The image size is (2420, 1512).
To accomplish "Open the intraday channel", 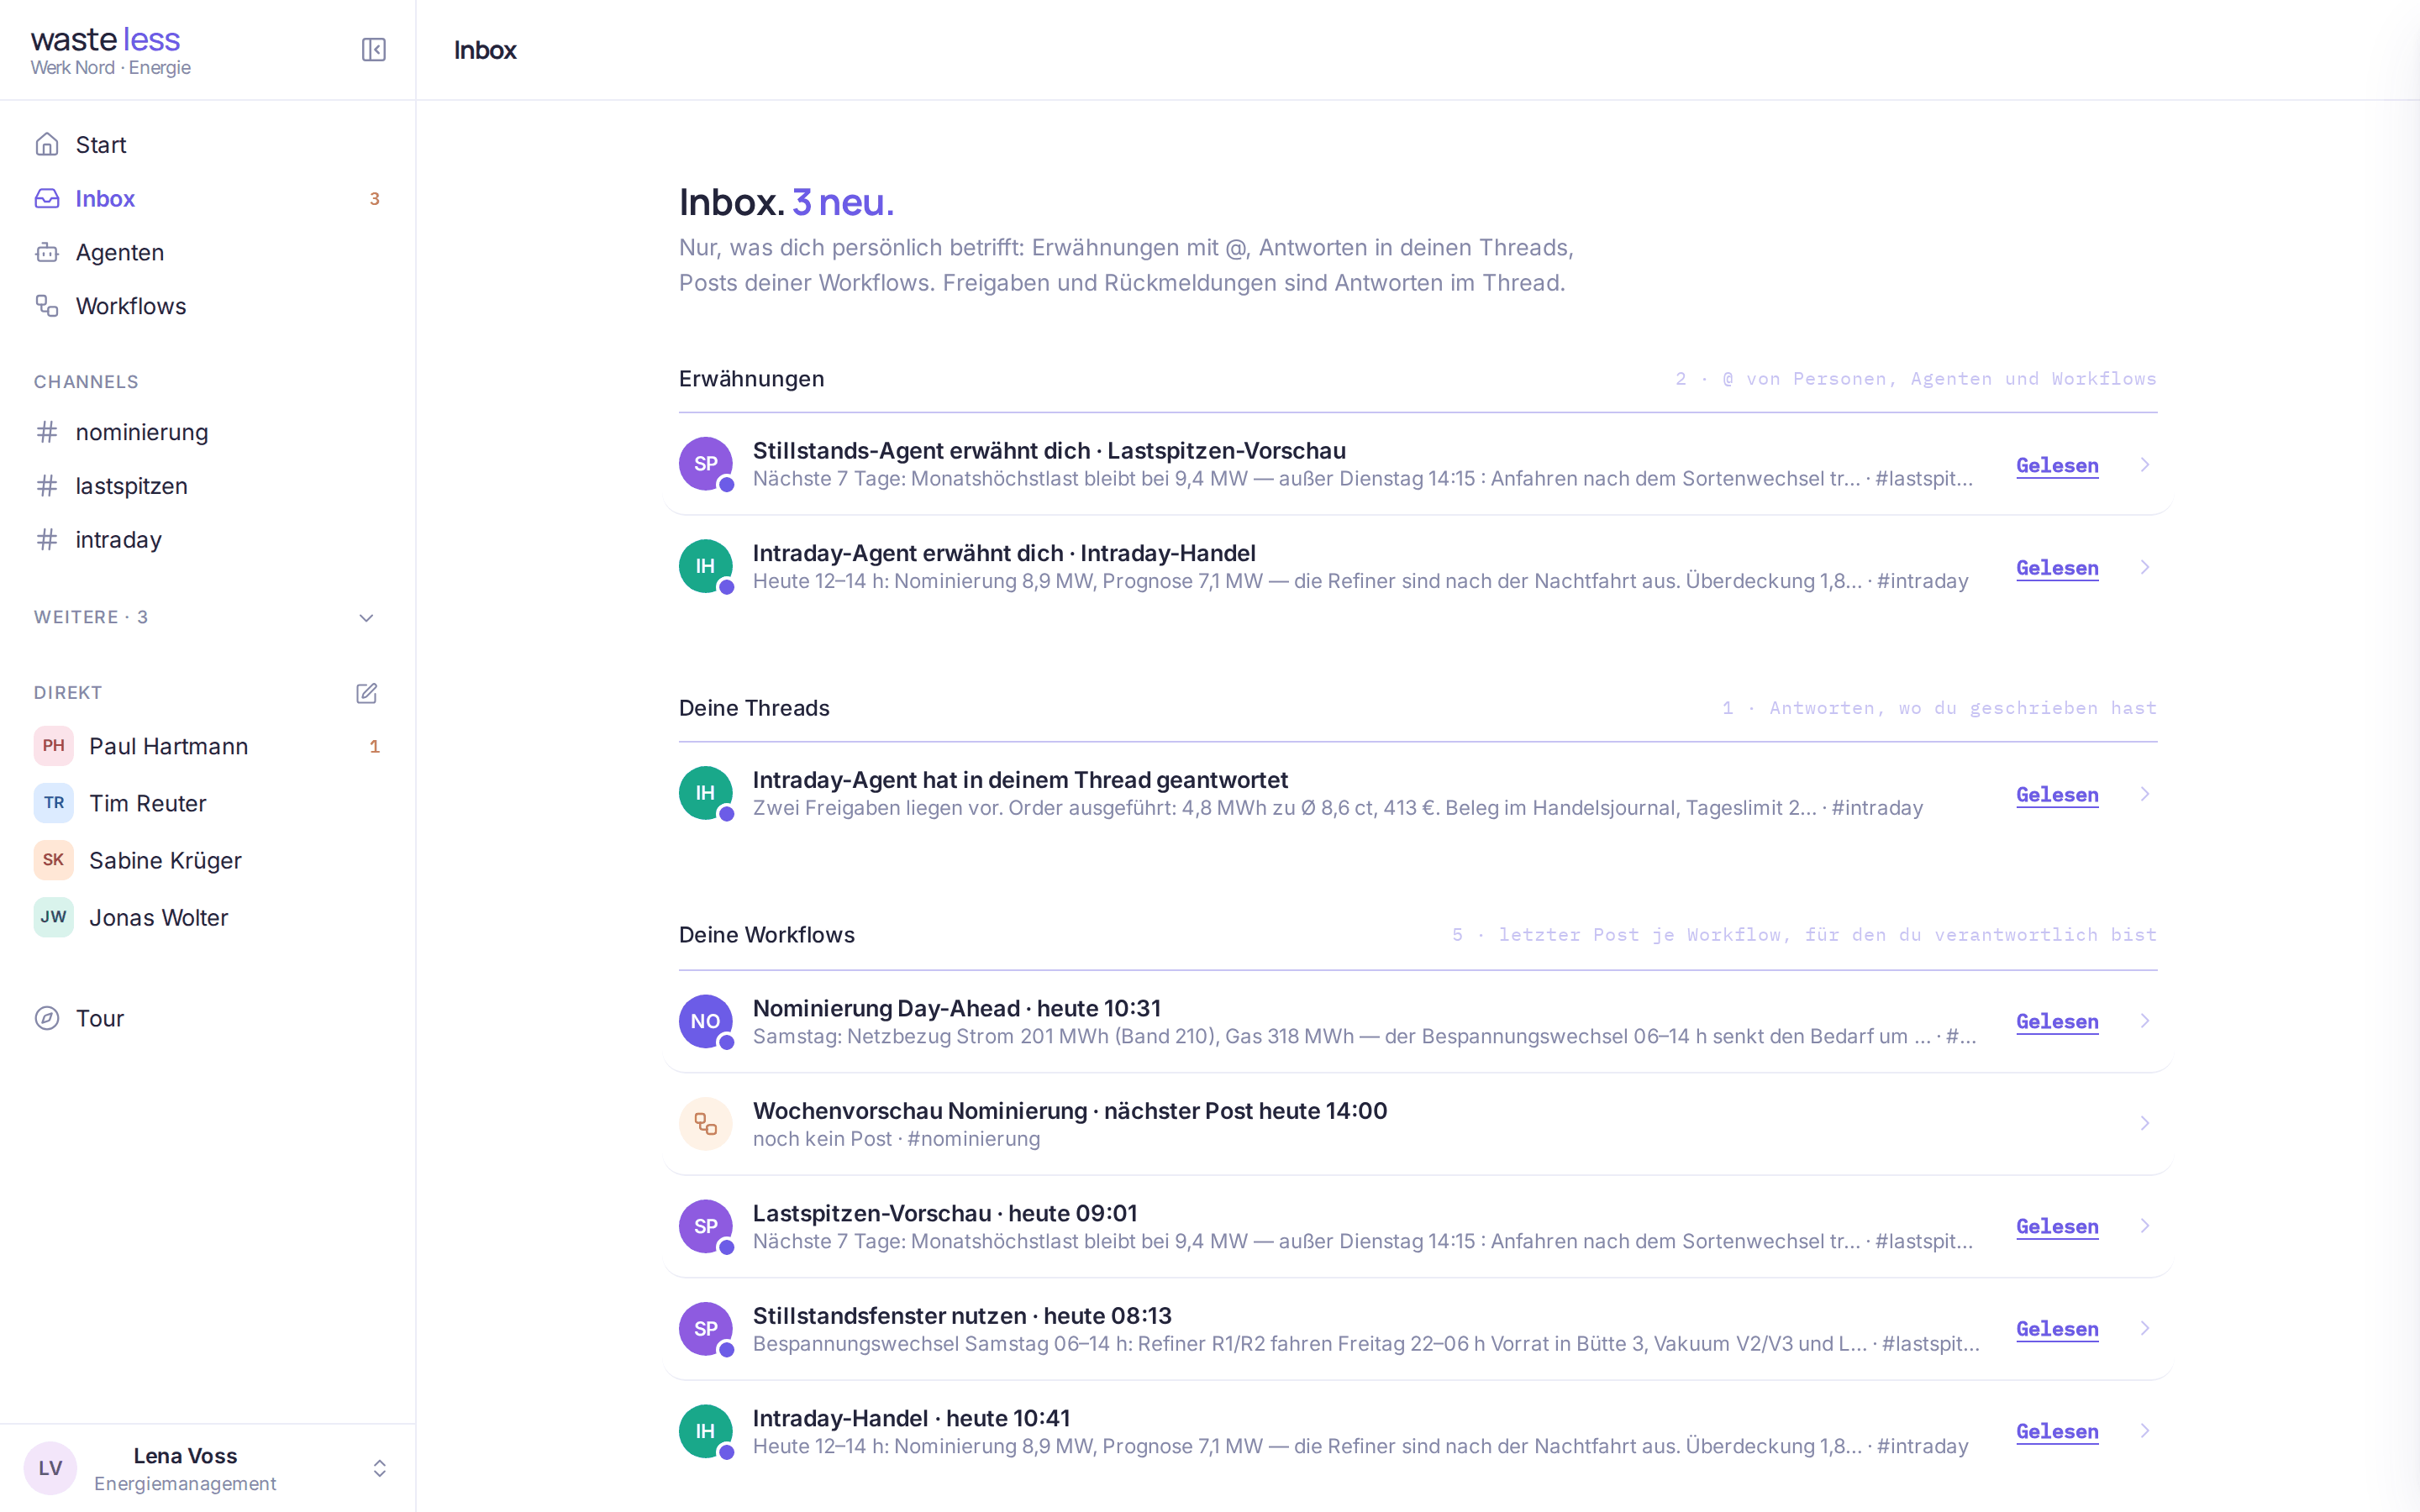I will click(x=206, y=540).
